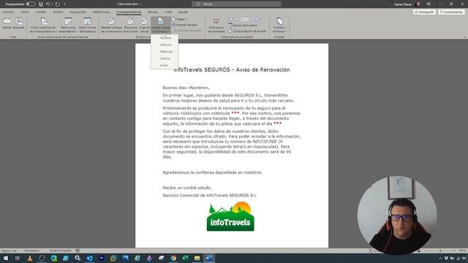This screenshot has height=263, width=468.
Task: Click Vista previa de resultados
Action: (216, 25)
